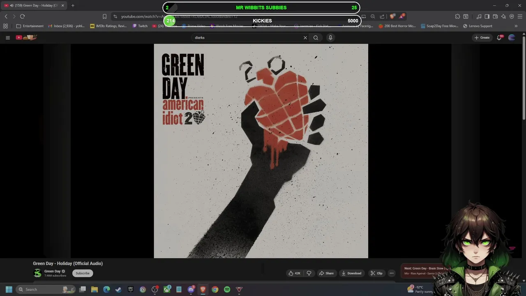Select the Green Day - Holiday tab
Image resolution: width=526 pixels, height=296 pixels.
tap(34, 5)
